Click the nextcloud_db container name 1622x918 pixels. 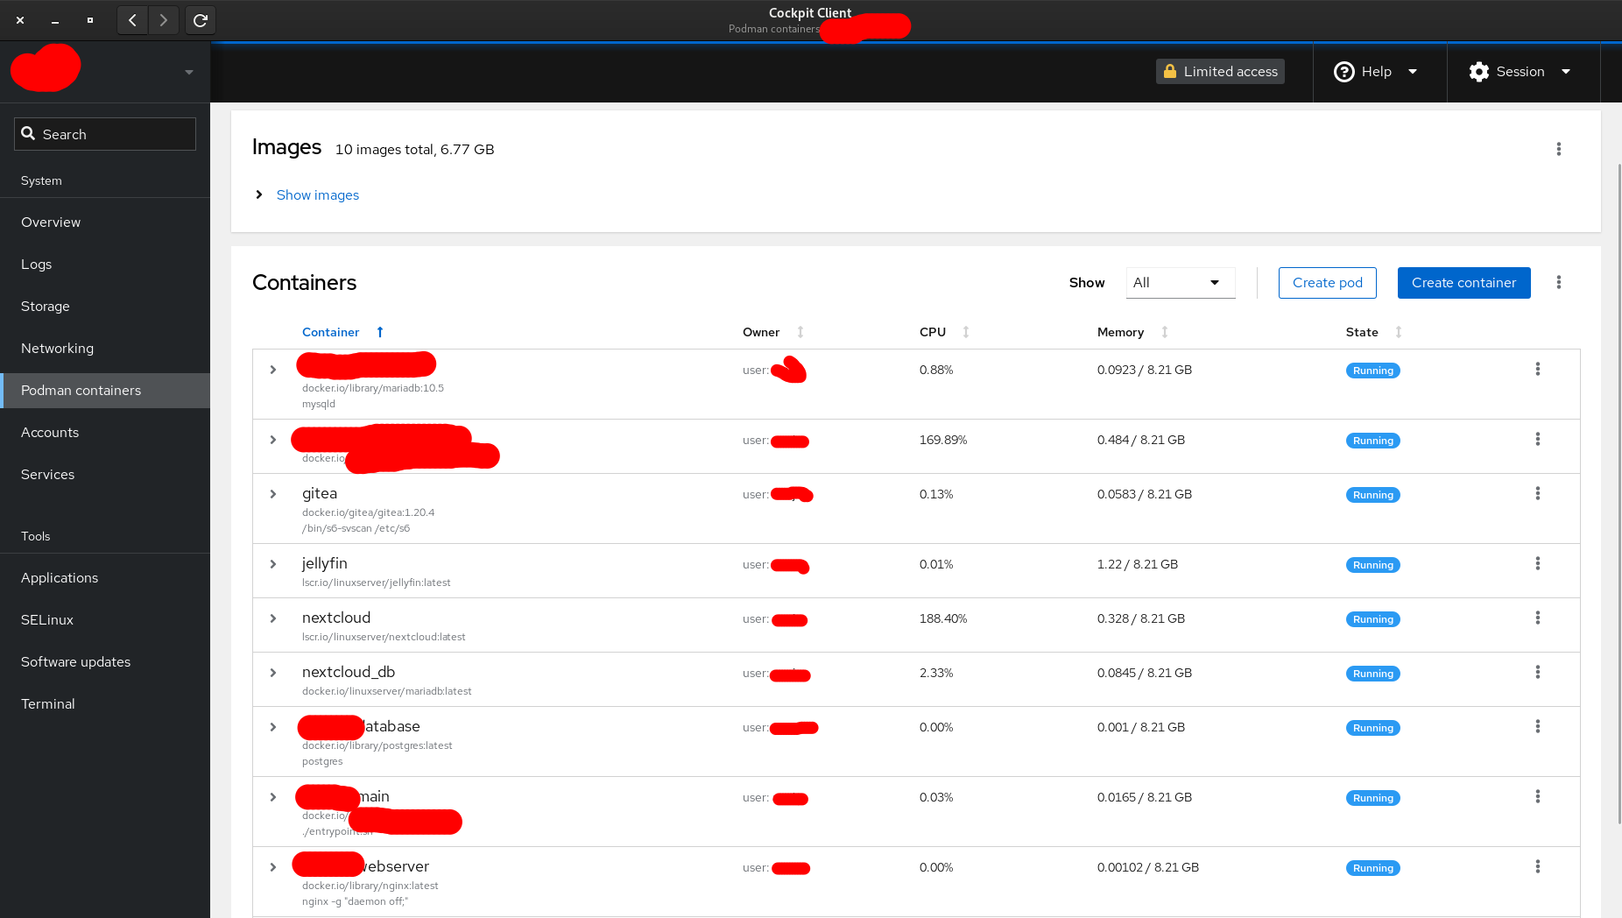(x=349, y=672)
